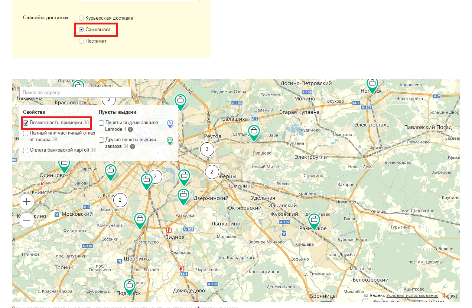Click the Щербинка map label
This screenshot has width=472, height=308.
point(137,258)
